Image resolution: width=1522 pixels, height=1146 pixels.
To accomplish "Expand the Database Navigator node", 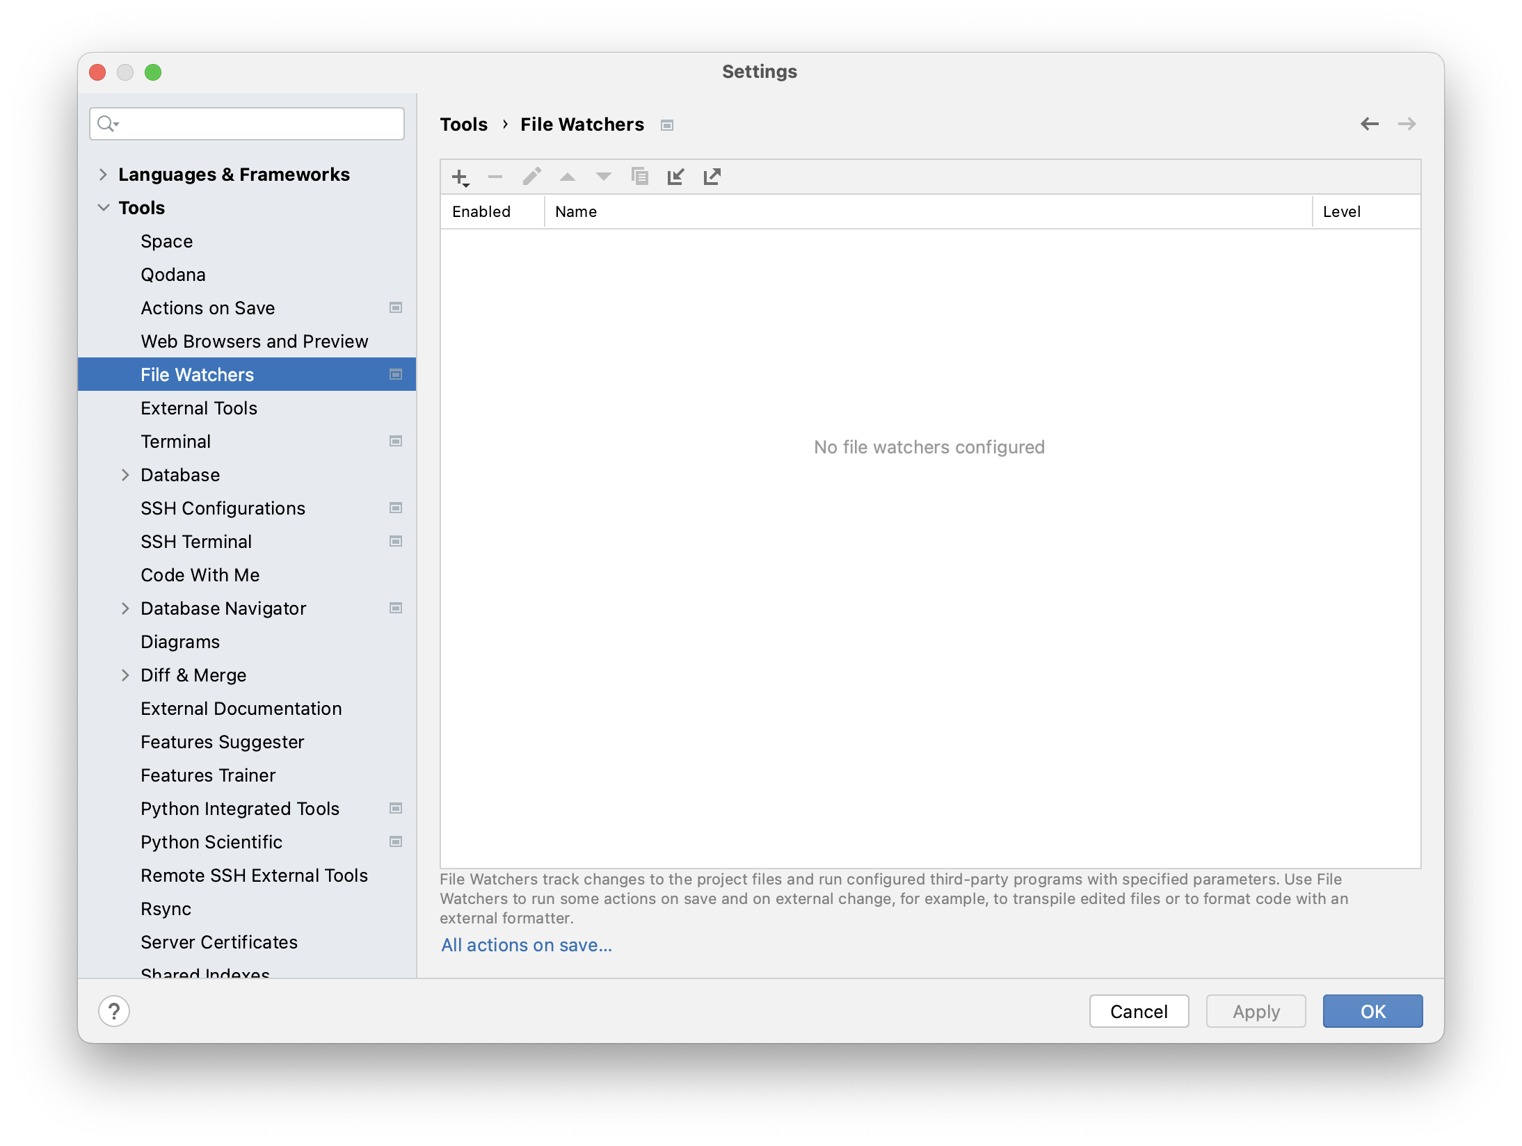I will click(125, 608).
